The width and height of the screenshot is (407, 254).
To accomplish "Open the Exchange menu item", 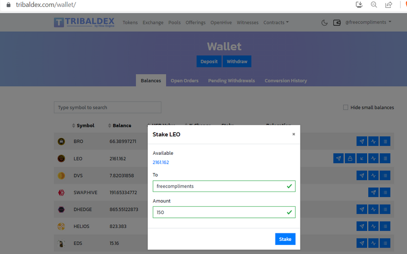I will (153, 23).
